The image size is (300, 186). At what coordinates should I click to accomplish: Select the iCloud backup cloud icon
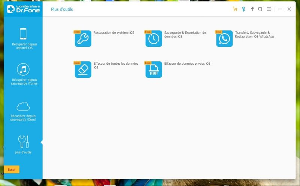[23, 107]
